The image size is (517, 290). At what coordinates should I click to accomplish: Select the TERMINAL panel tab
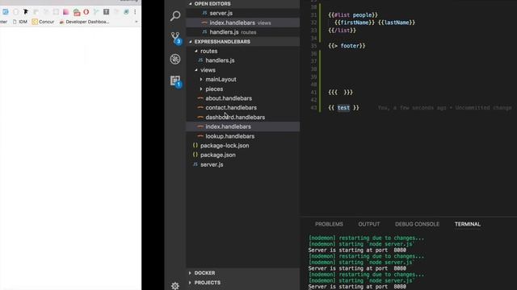[x=468, y=224]
